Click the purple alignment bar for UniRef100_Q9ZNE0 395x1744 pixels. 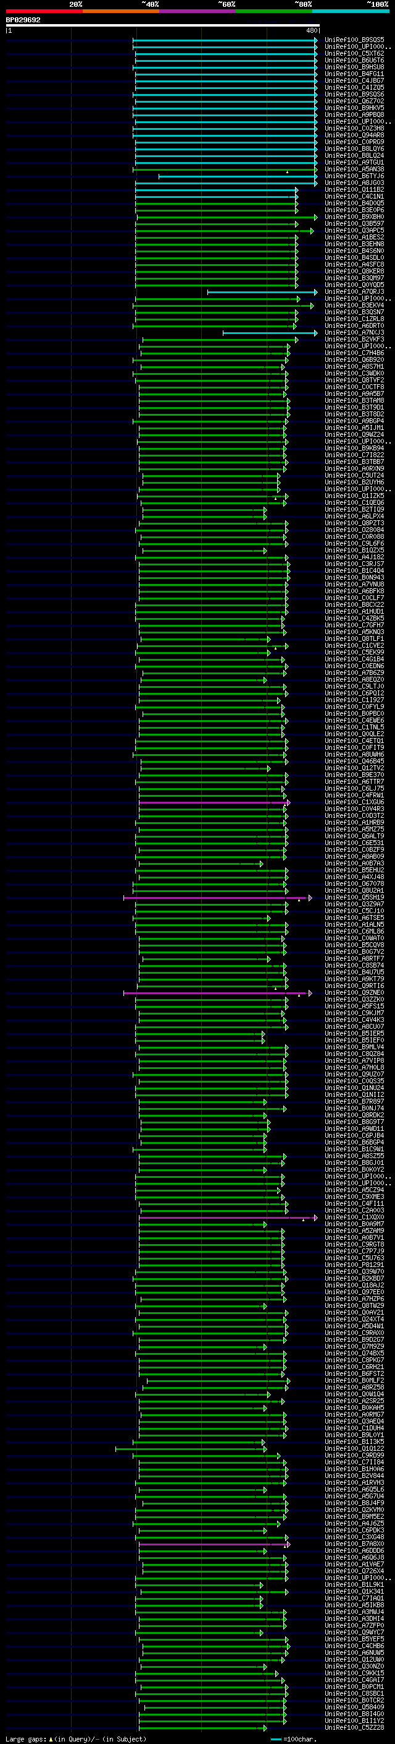click(218, 993)
